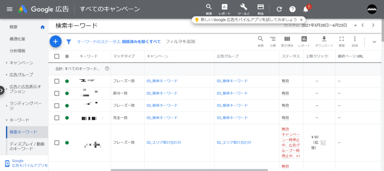This screenshot has height=171, width=384.
Task: Toggle the select-all header checkbox
Action: click(57, 56)
